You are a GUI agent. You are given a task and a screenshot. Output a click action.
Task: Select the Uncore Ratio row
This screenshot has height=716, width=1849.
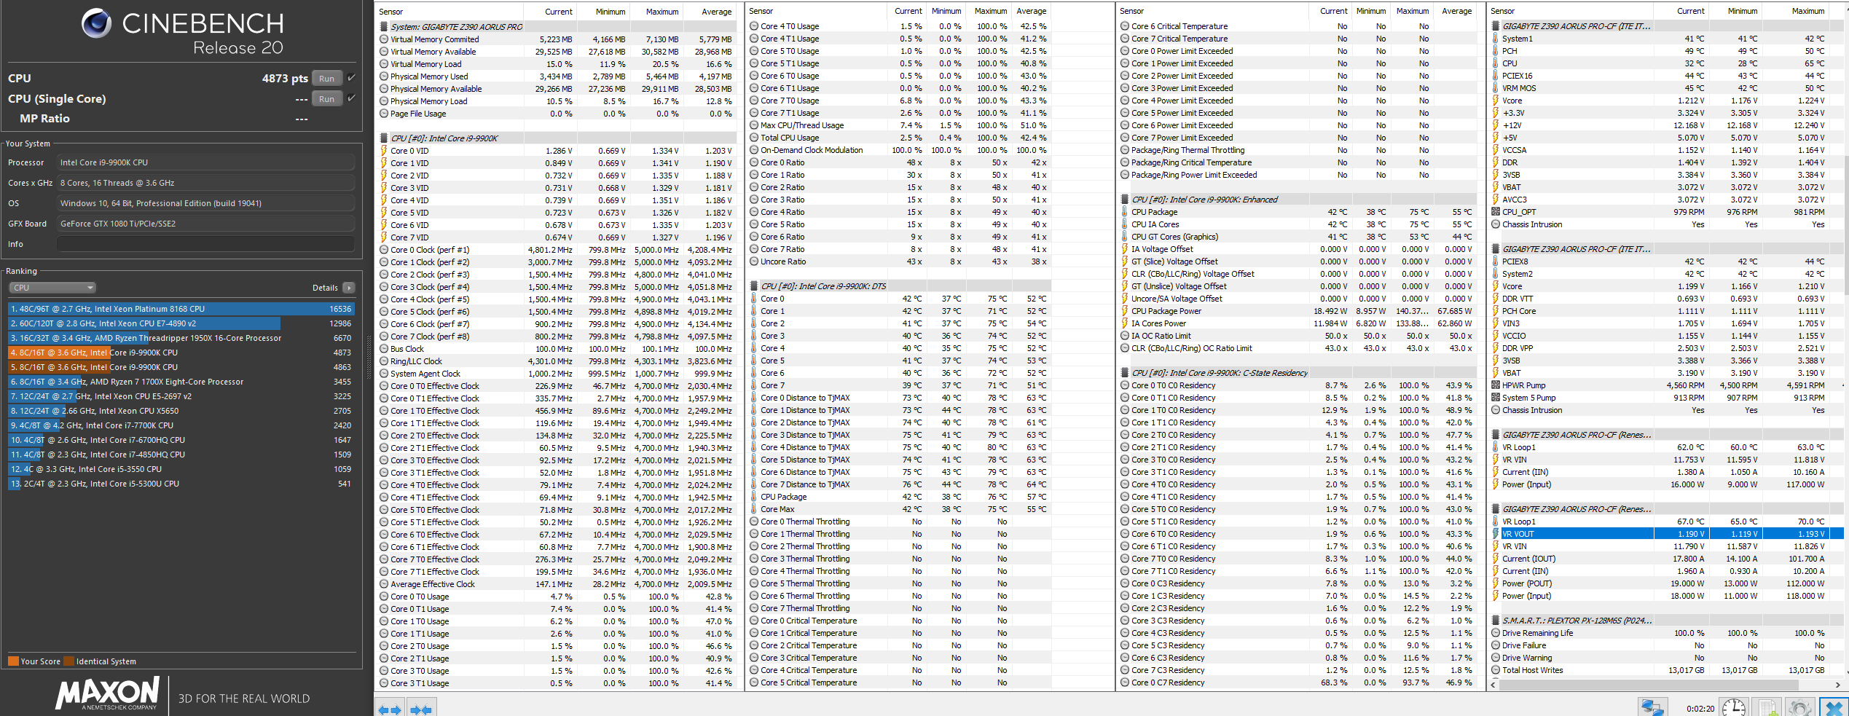[900, 261]
